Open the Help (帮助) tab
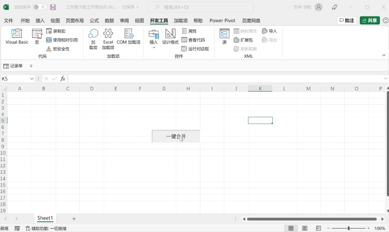Screen dimensions: 389x232 point(198,21)
